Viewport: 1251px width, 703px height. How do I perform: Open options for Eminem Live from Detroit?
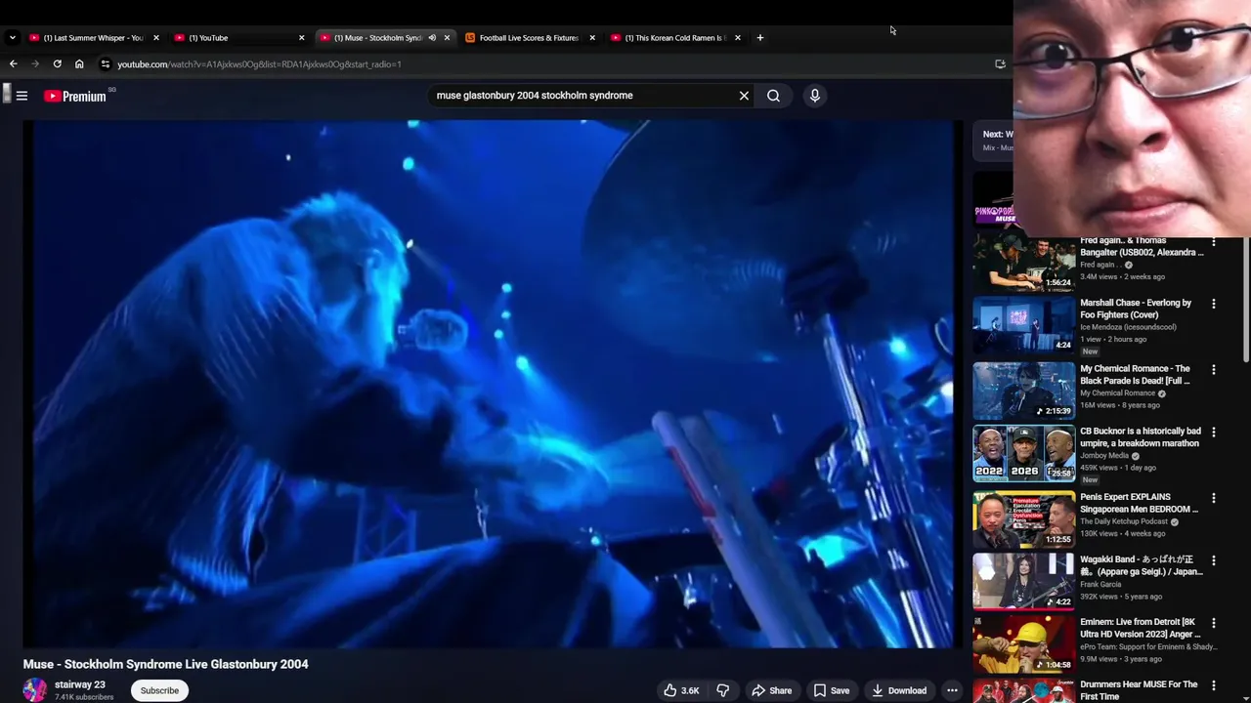coord(1213,623)
